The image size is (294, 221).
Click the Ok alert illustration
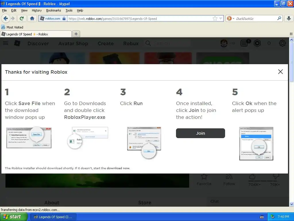[256, 144]
